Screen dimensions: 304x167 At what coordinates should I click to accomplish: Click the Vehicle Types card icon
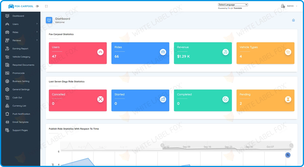tap(288, 52)
